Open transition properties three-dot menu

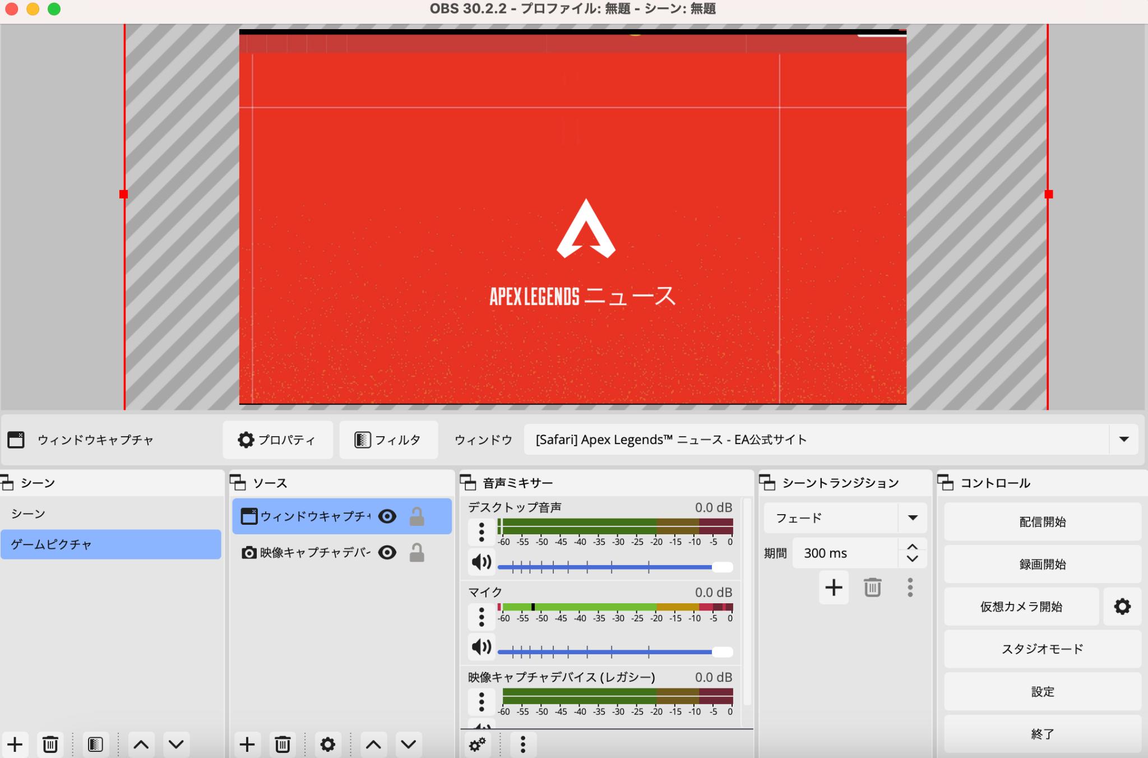click(x=910, y=588)
